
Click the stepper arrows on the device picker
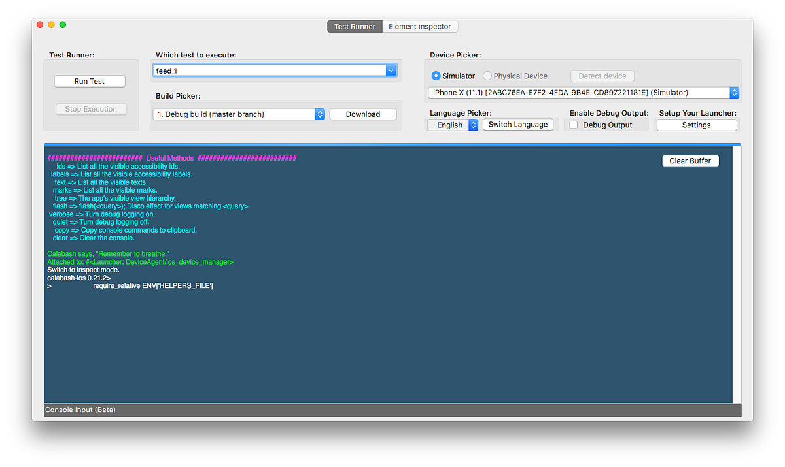click(734, 92)
